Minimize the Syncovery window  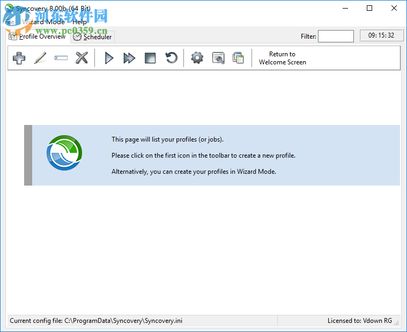(x=345, y=8)
